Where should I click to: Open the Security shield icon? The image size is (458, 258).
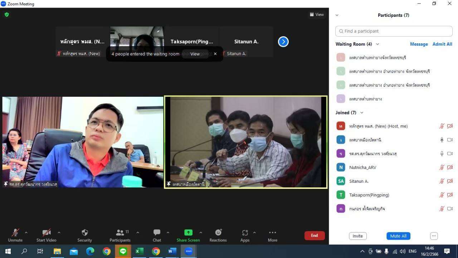pyautogui.click(x=84, y=233)
